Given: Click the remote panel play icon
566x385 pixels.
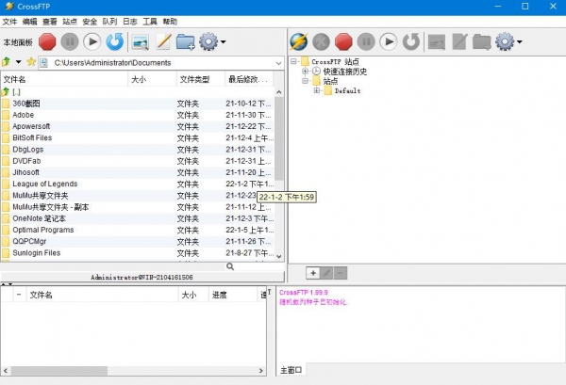Looking at the screenshot, I should pyautogui.click(x=389, y=42).
